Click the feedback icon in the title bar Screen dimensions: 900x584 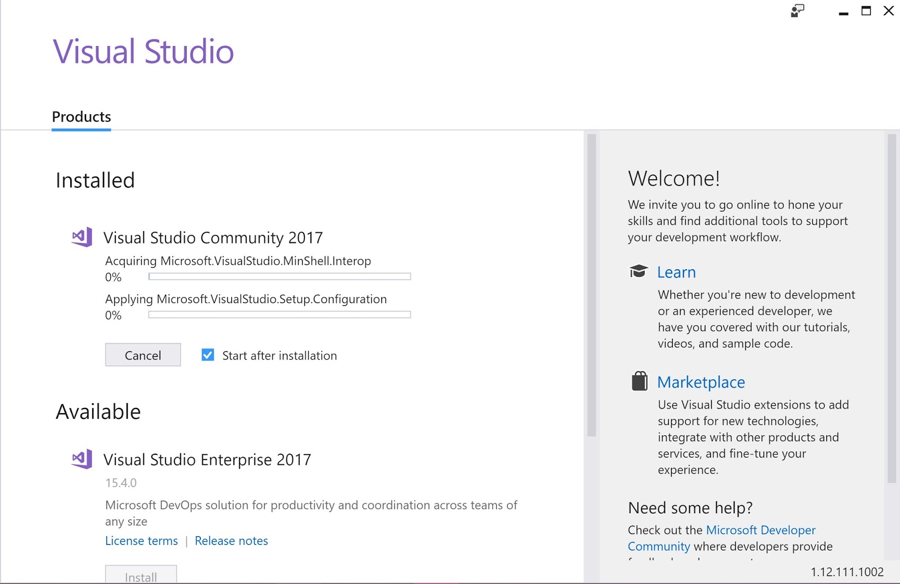click(798, 11)
